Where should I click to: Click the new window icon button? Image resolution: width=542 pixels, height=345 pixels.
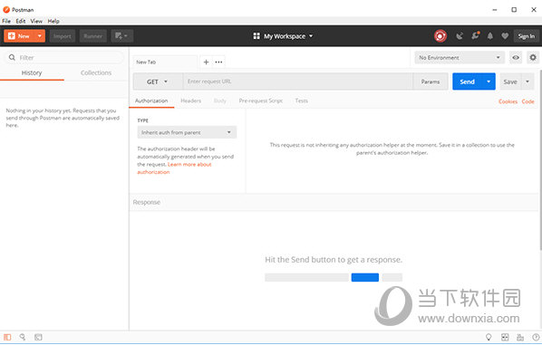click(122, 36)
